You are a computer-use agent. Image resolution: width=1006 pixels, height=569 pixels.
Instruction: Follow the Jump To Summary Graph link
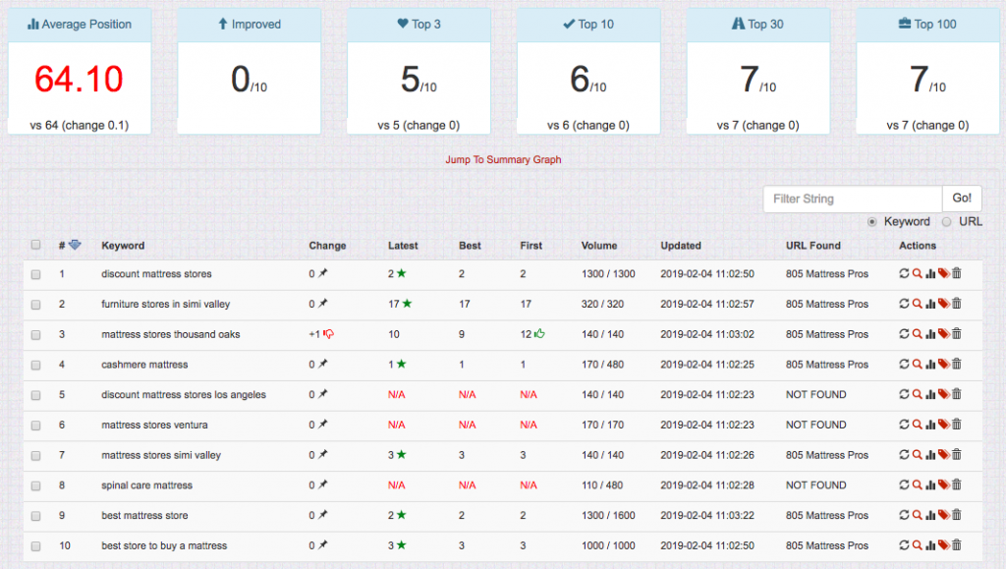(503, 159)
